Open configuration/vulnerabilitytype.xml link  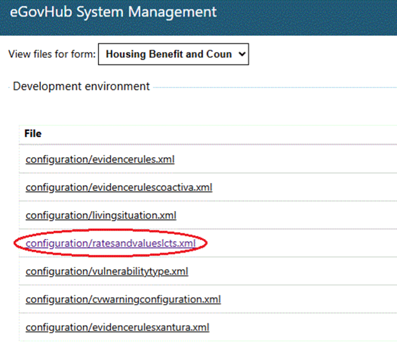point(107,271)
